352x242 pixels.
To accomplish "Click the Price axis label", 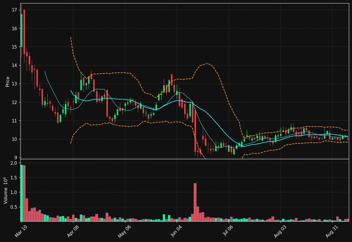I will [x=8, y=81].
